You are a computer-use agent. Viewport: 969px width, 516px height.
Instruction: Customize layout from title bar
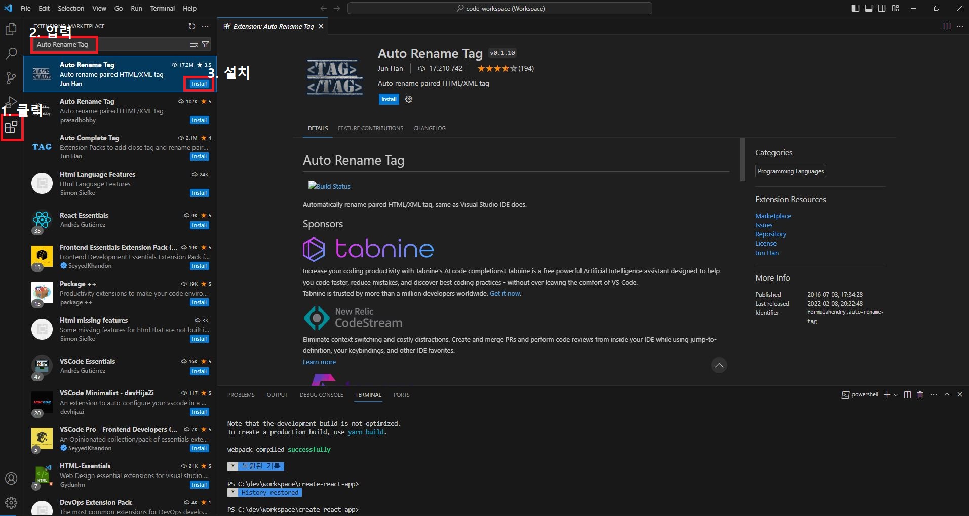(896, 8)
